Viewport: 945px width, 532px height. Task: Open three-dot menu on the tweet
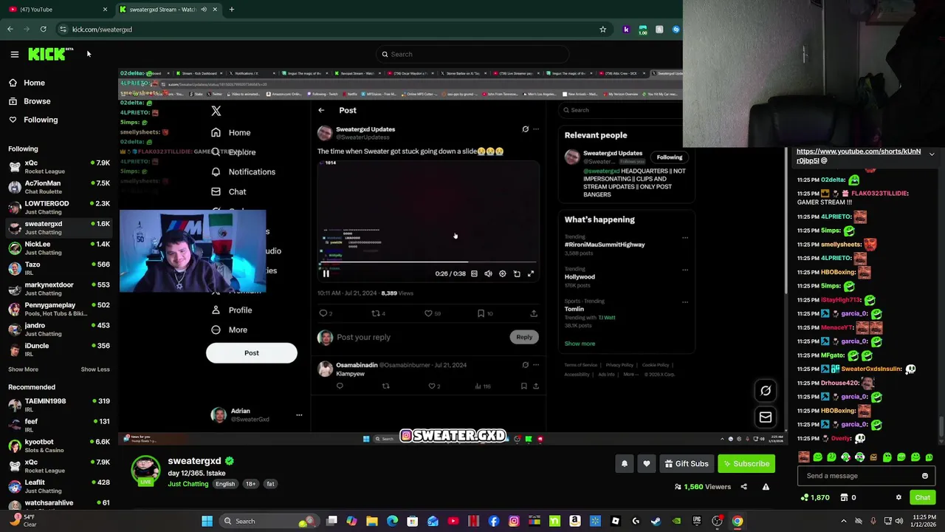(536, 129)
